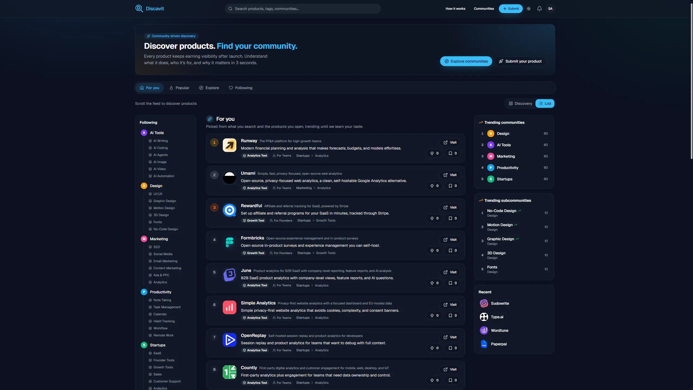This screenshot has height=390, width=693.
Task: Upvote the Rewardful product
Action: tap(434, 218)
